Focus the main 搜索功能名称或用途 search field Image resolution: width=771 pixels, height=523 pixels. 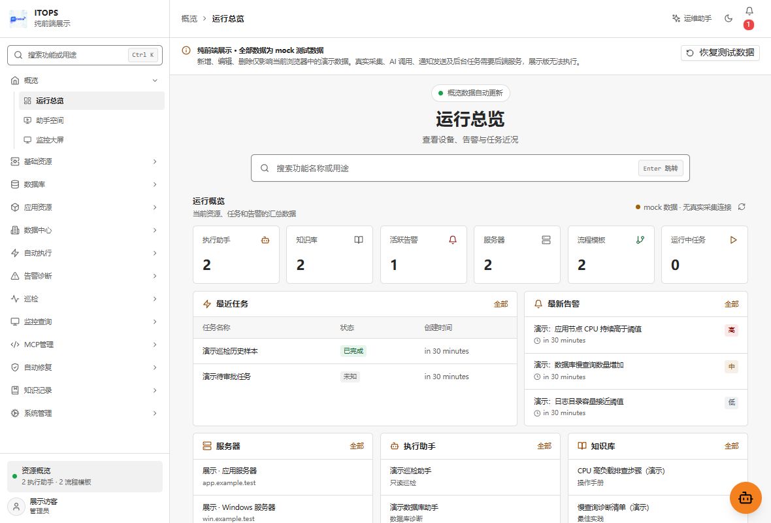point(470,168)
